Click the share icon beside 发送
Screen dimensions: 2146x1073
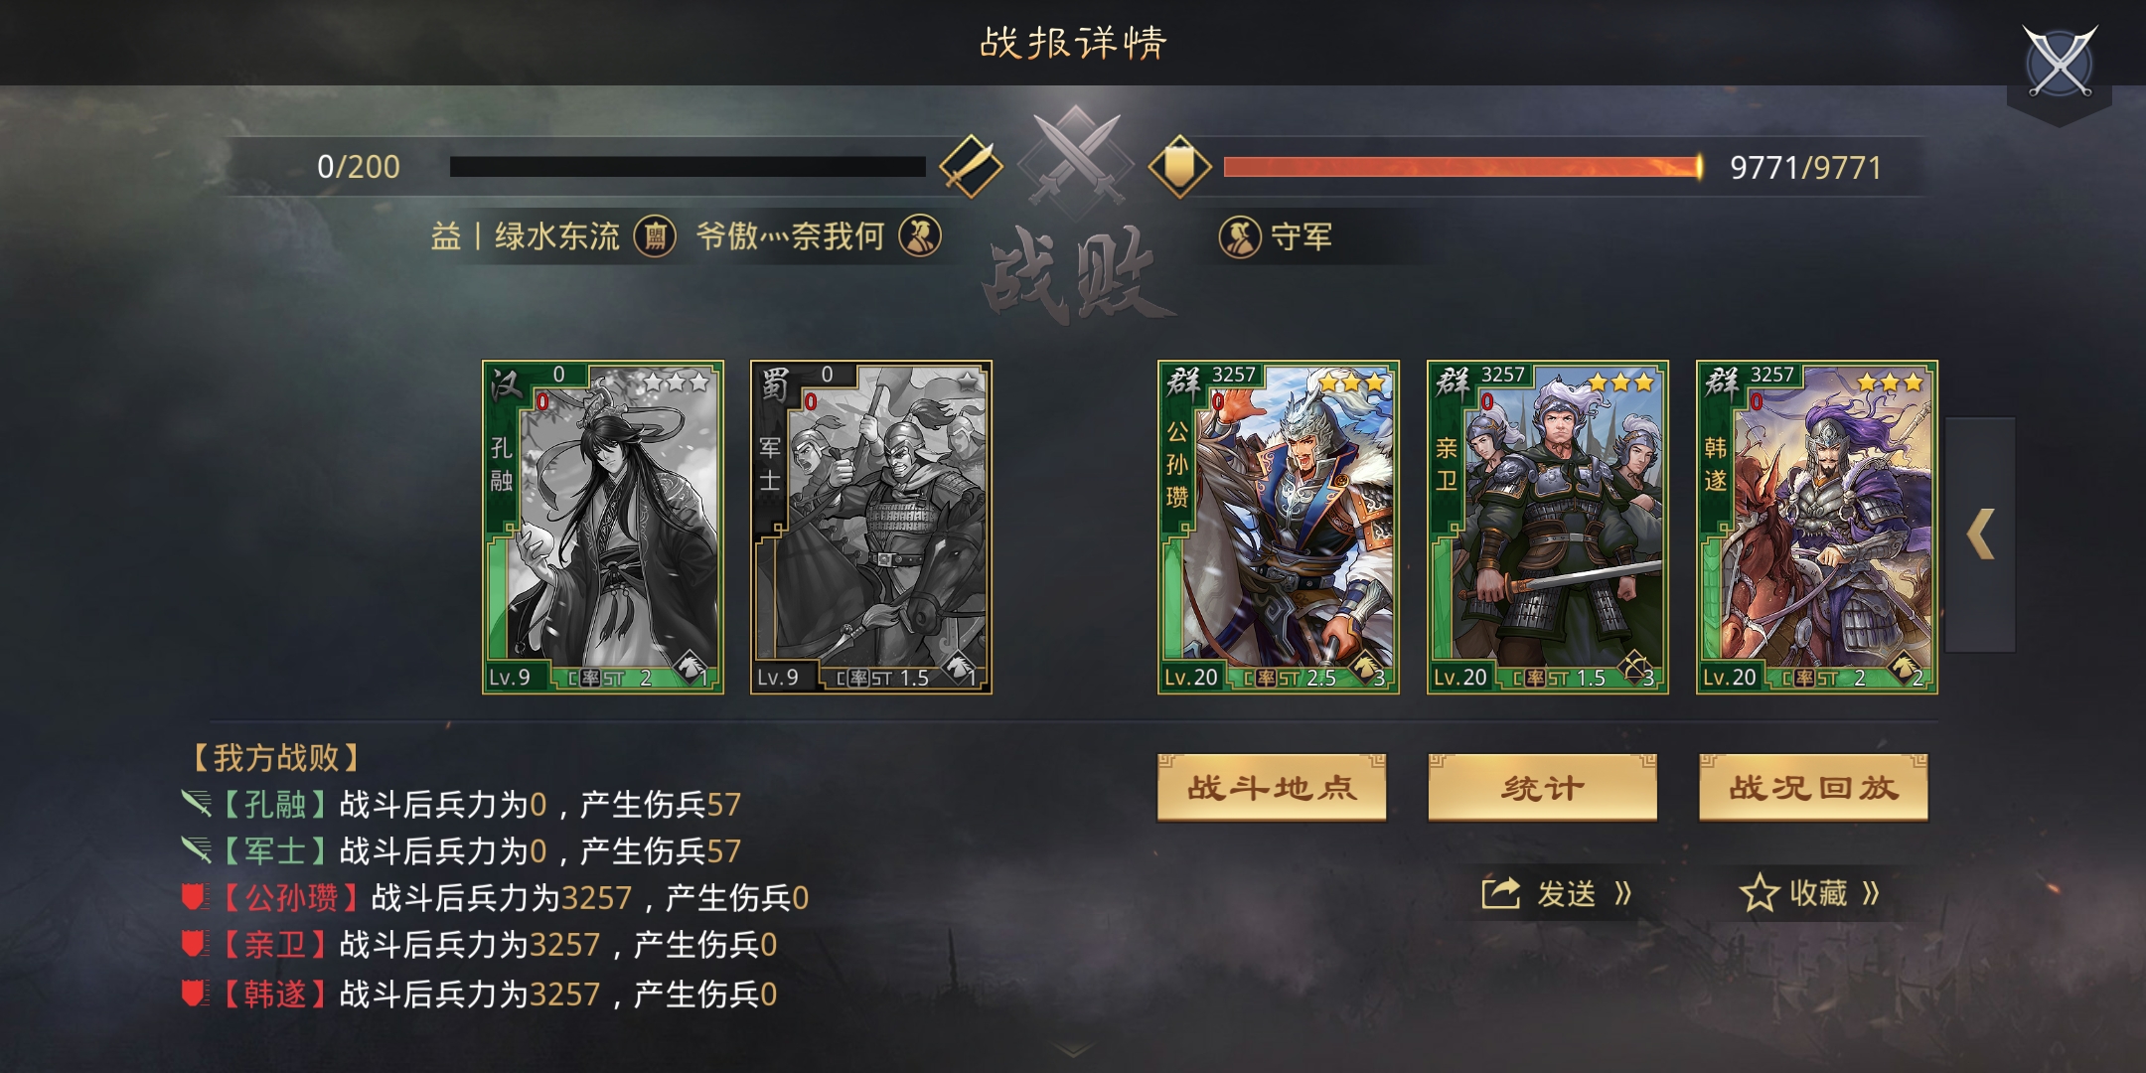click(1501, 893)
